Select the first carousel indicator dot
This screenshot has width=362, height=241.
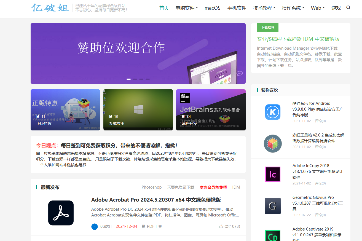point(128,79)
